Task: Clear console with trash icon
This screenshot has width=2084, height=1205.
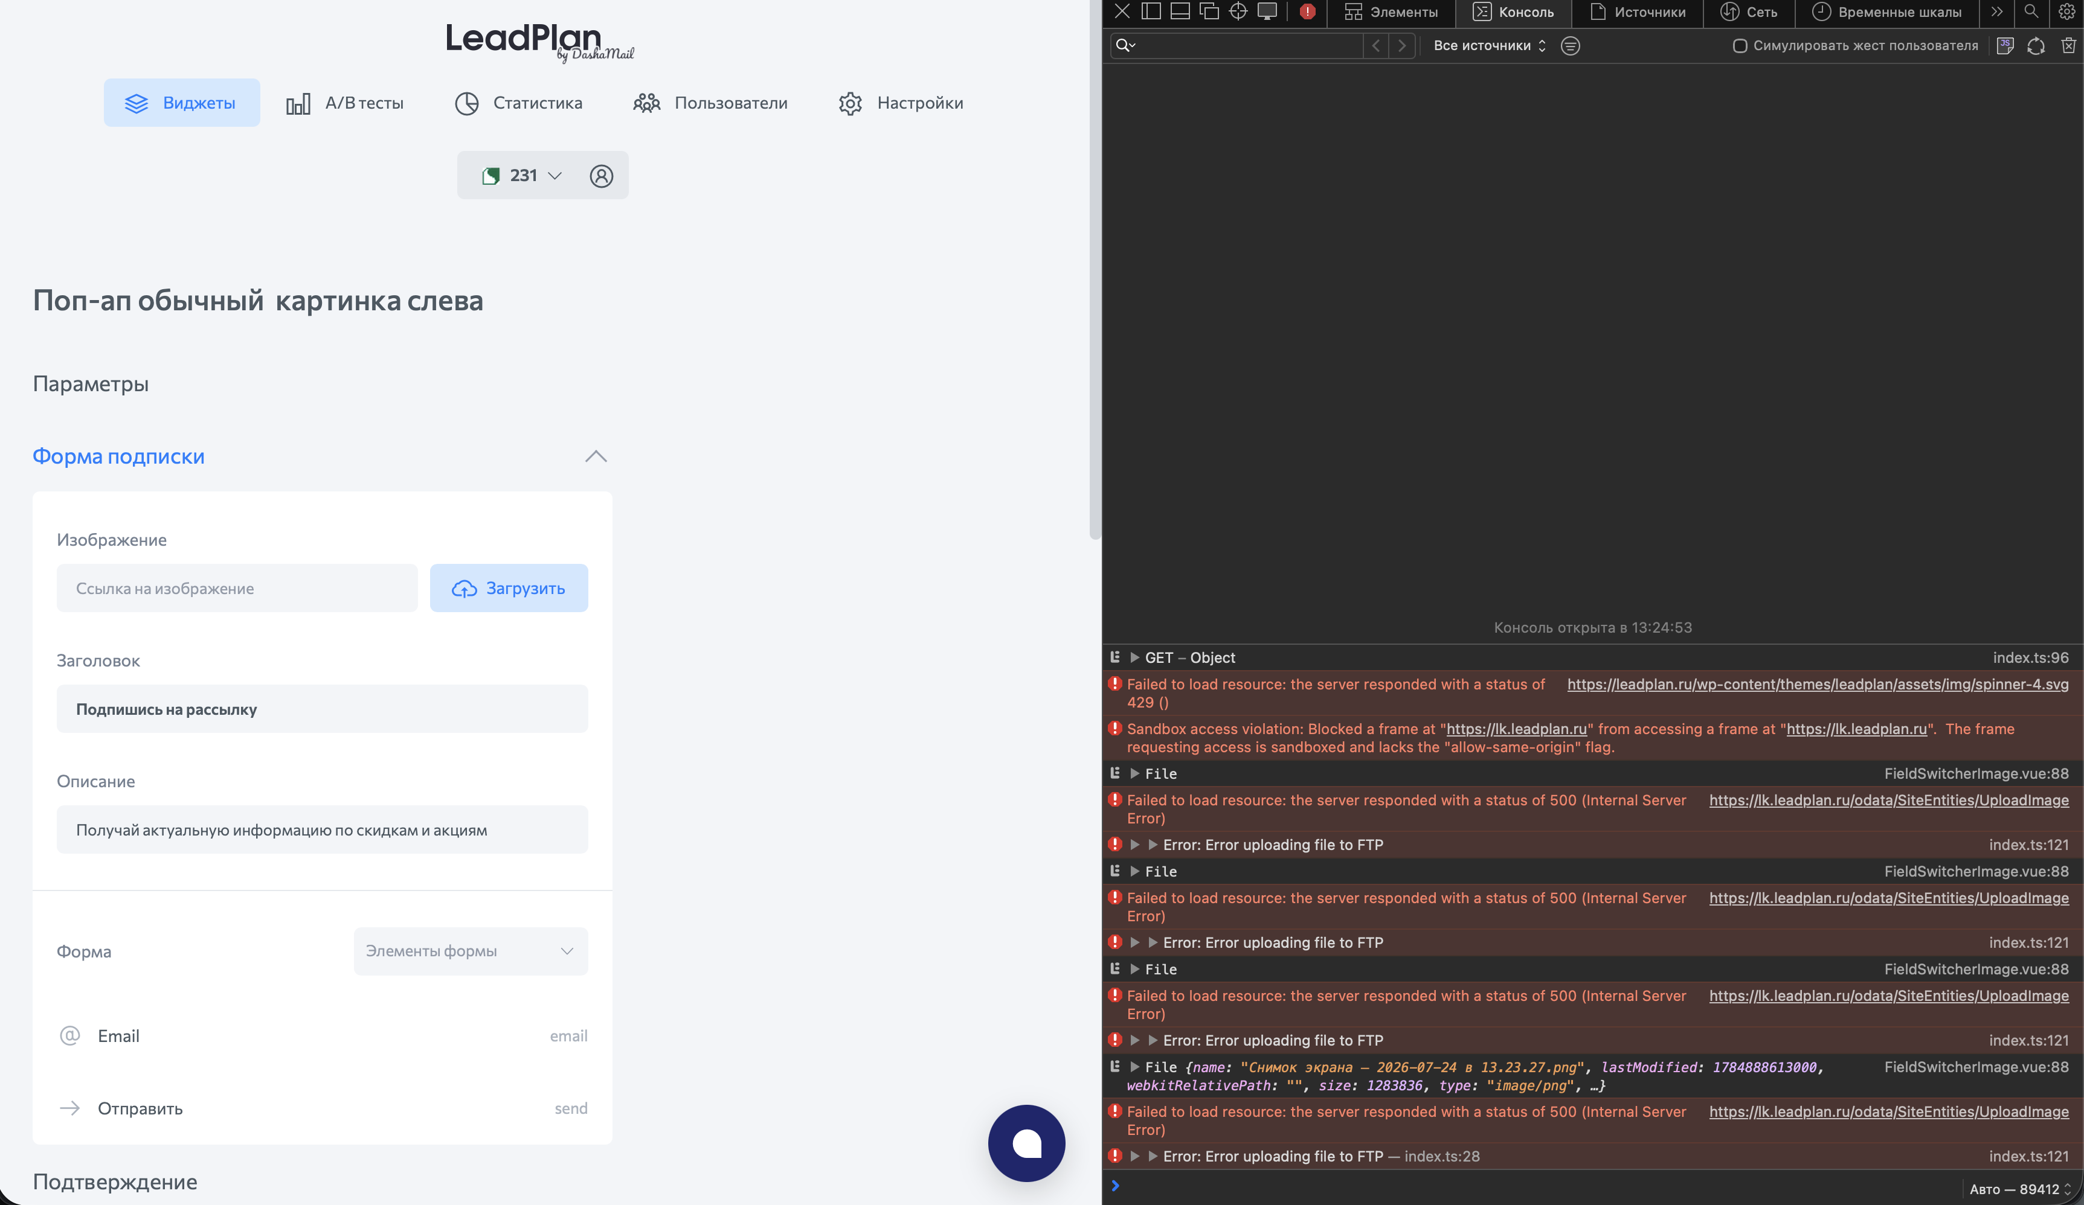Action: (x=2068, y=45)
